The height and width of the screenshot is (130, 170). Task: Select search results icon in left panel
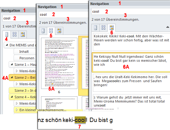[23, 34]
